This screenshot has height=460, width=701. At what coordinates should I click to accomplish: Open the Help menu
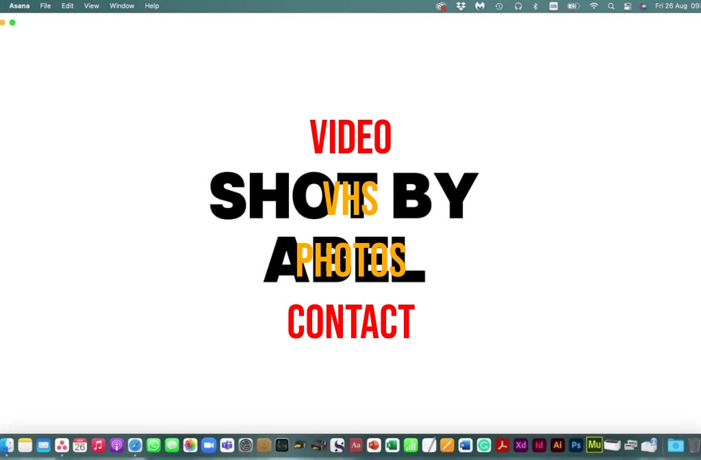(151, 6)
